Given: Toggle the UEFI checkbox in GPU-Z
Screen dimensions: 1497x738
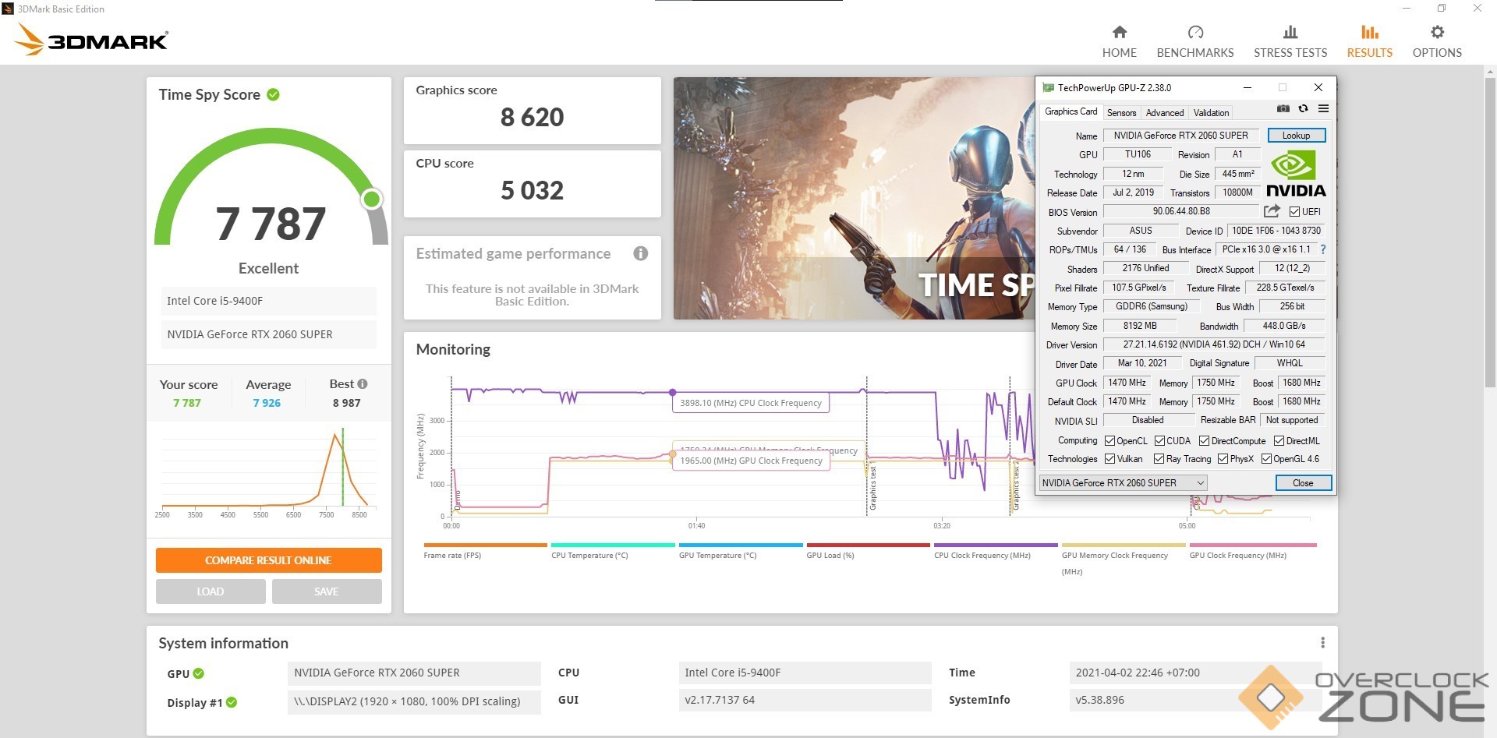Looking at the screenshot, I should click(x=1294, y=212).
